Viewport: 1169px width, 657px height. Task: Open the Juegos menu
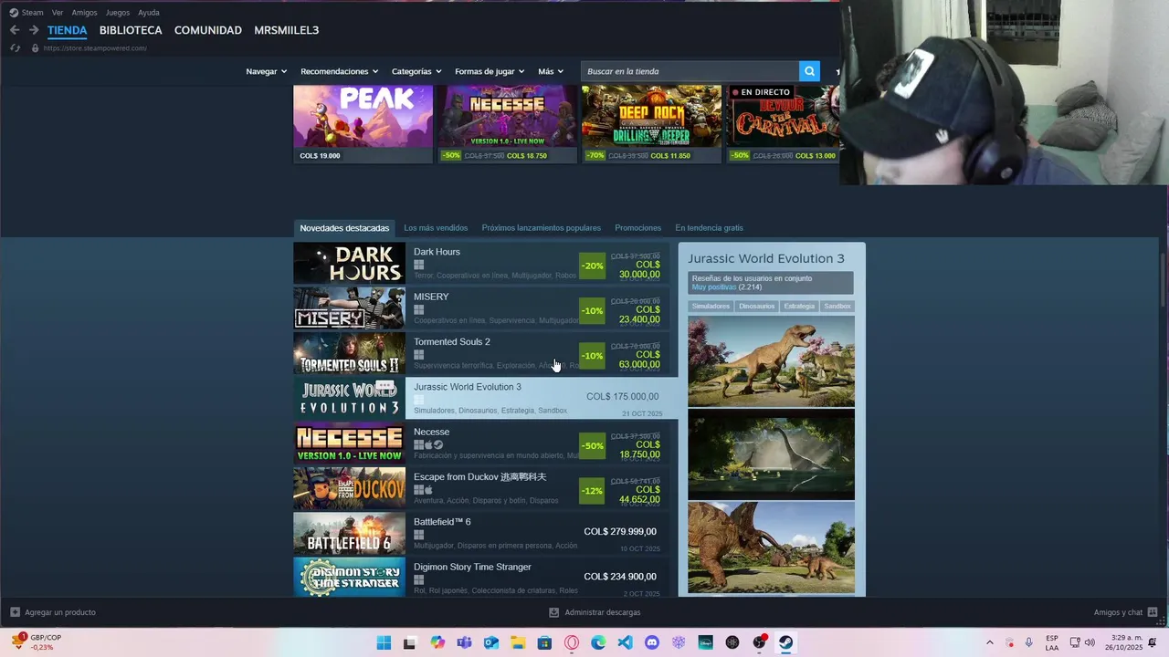[x=118, y=13]
